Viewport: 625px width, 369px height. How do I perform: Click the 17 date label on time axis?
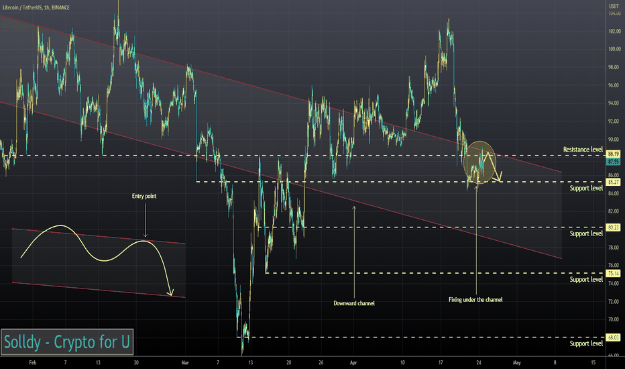441,362
